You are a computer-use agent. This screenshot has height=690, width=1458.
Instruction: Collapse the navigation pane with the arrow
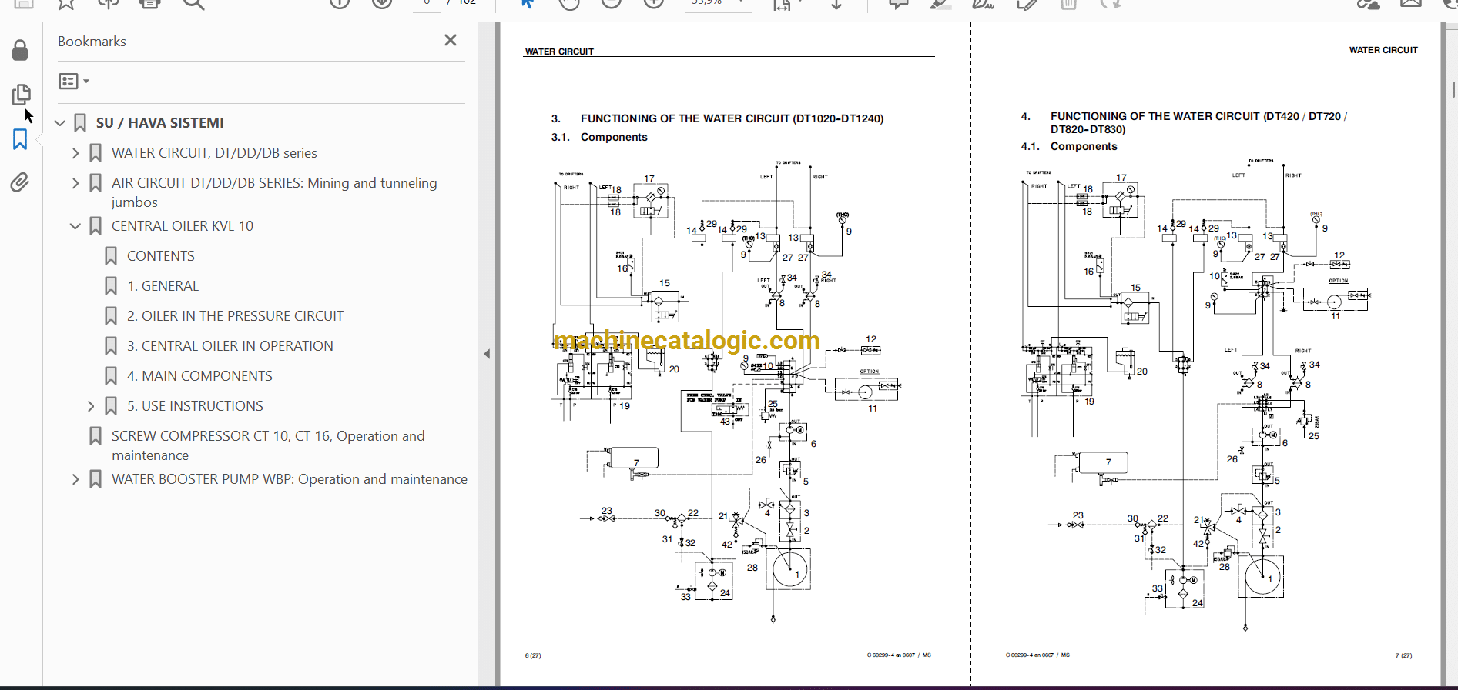click(x=487, y=354)
